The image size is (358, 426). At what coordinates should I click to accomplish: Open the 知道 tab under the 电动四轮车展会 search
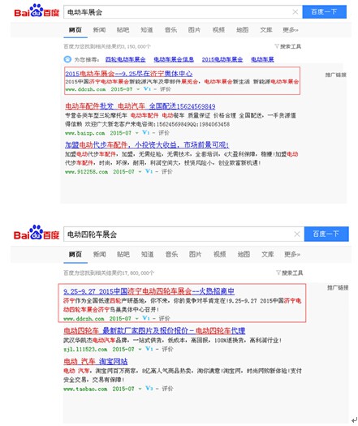[147, 254]
